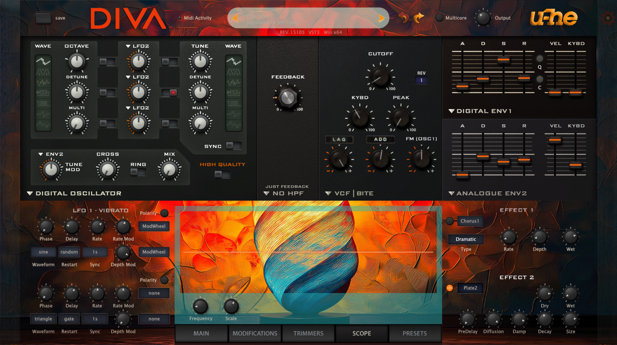The height and width of the screenshot is (345, 617).
Task: Click the triangle Waveform button
Action: [x=44, y=319]
